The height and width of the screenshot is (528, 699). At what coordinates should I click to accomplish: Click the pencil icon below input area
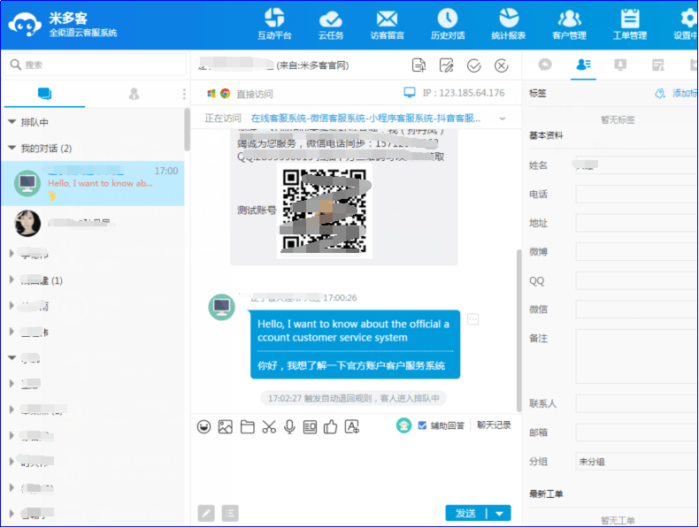(x=206, y=513)
